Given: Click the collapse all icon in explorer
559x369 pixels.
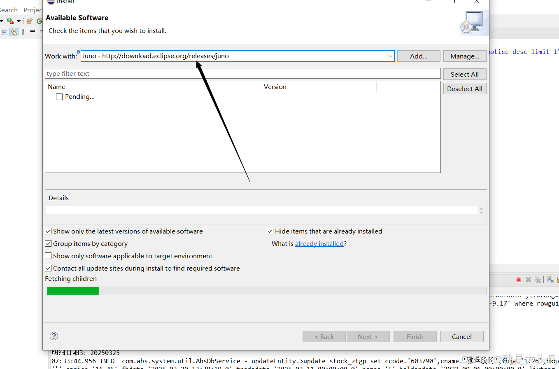Looking at the screenshot, I should [5, 32].
